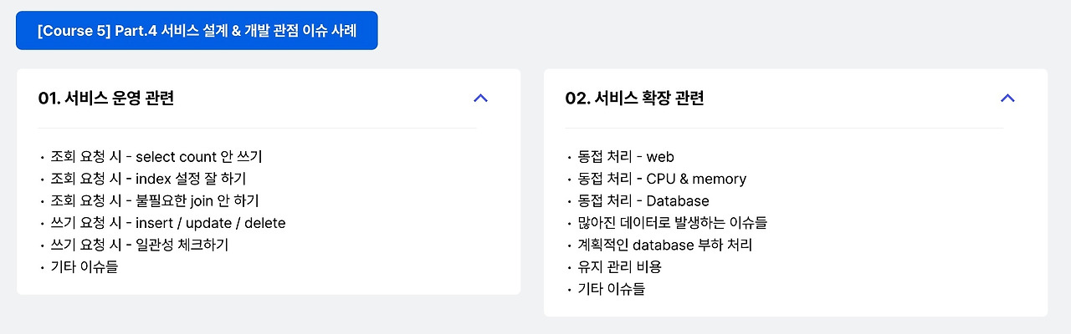Click the 01. 서비스 운영 관련 heading
The width and height of the screenshot is (1071, 334).
click(106, 99)
